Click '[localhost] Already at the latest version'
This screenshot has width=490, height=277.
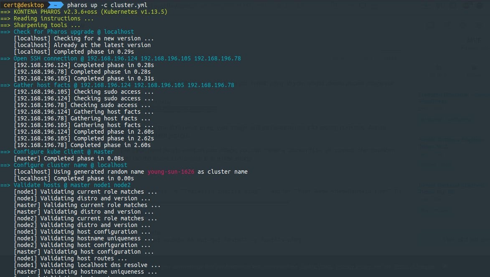[82, 45]
